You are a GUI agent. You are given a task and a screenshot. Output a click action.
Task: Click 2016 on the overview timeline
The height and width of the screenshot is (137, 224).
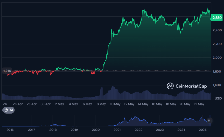[10, 130]
